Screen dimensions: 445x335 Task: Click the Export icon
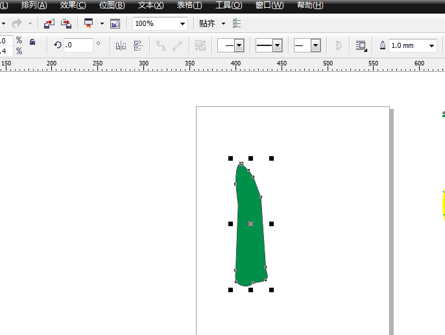coord(66,23)
